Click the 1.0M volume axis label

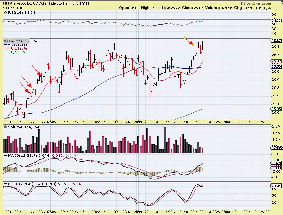pos(276,140)
